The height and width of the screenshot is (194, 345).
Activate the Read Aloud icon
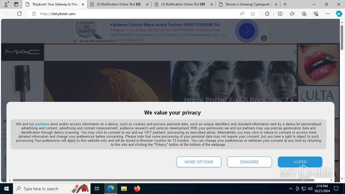coord(242,14)
